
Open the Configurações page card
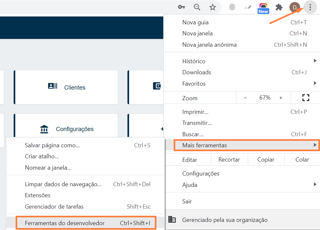(66, 126)
